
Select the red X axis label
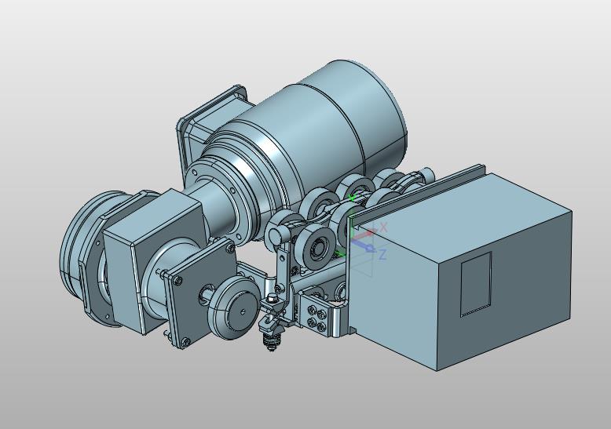pos(383,227)
